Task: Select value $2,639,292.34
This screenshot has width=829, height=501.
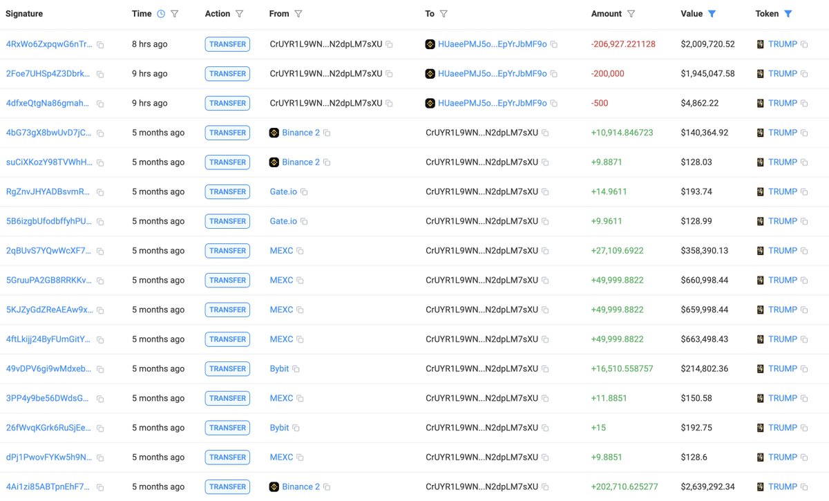Action: [x=707, y=487]
